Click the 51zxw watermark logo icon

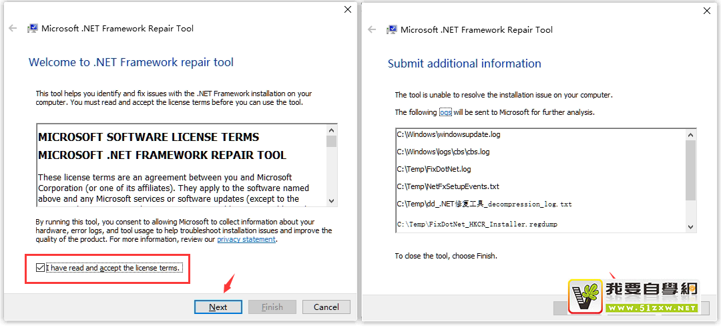(585, 297)
